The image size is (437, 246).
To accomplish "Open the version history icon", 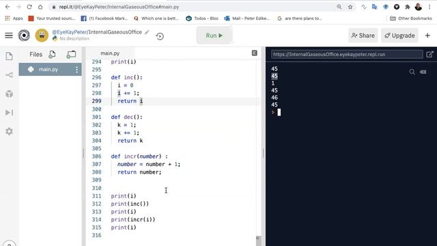I will [x=160, y=36].
